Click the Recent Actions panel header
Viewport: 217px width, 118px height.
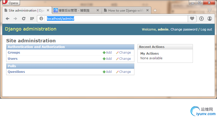click(x=165, y=47)
